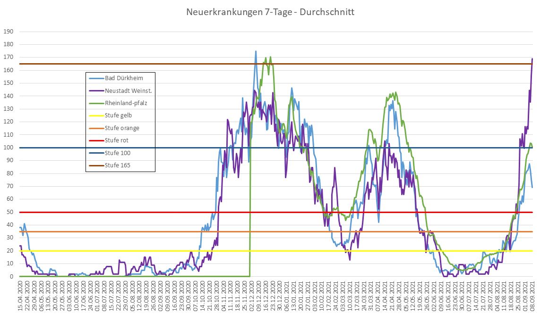Image resolution: width=540 pixels, height=329 pixels.
Task: Select the Bad Dürkheim legend entry
Action: (x=124, y=78)
